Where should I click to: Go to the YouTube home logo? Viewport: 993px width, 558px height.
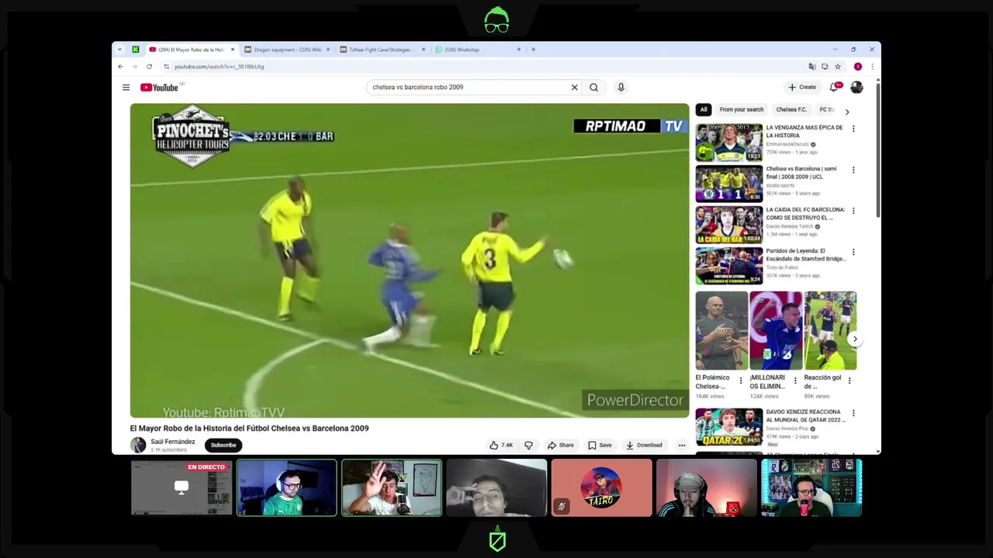(x=160, y=88)
